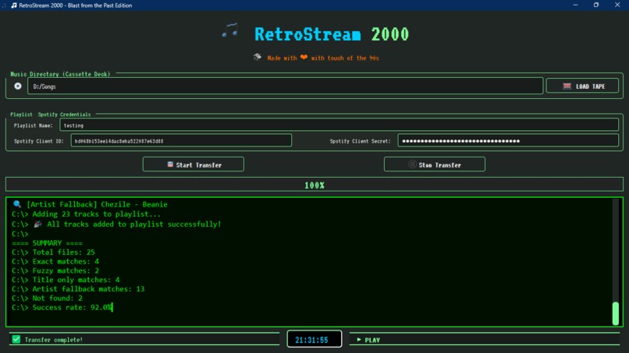Click the 'Fuzzy matches: 2' log line

55,270
